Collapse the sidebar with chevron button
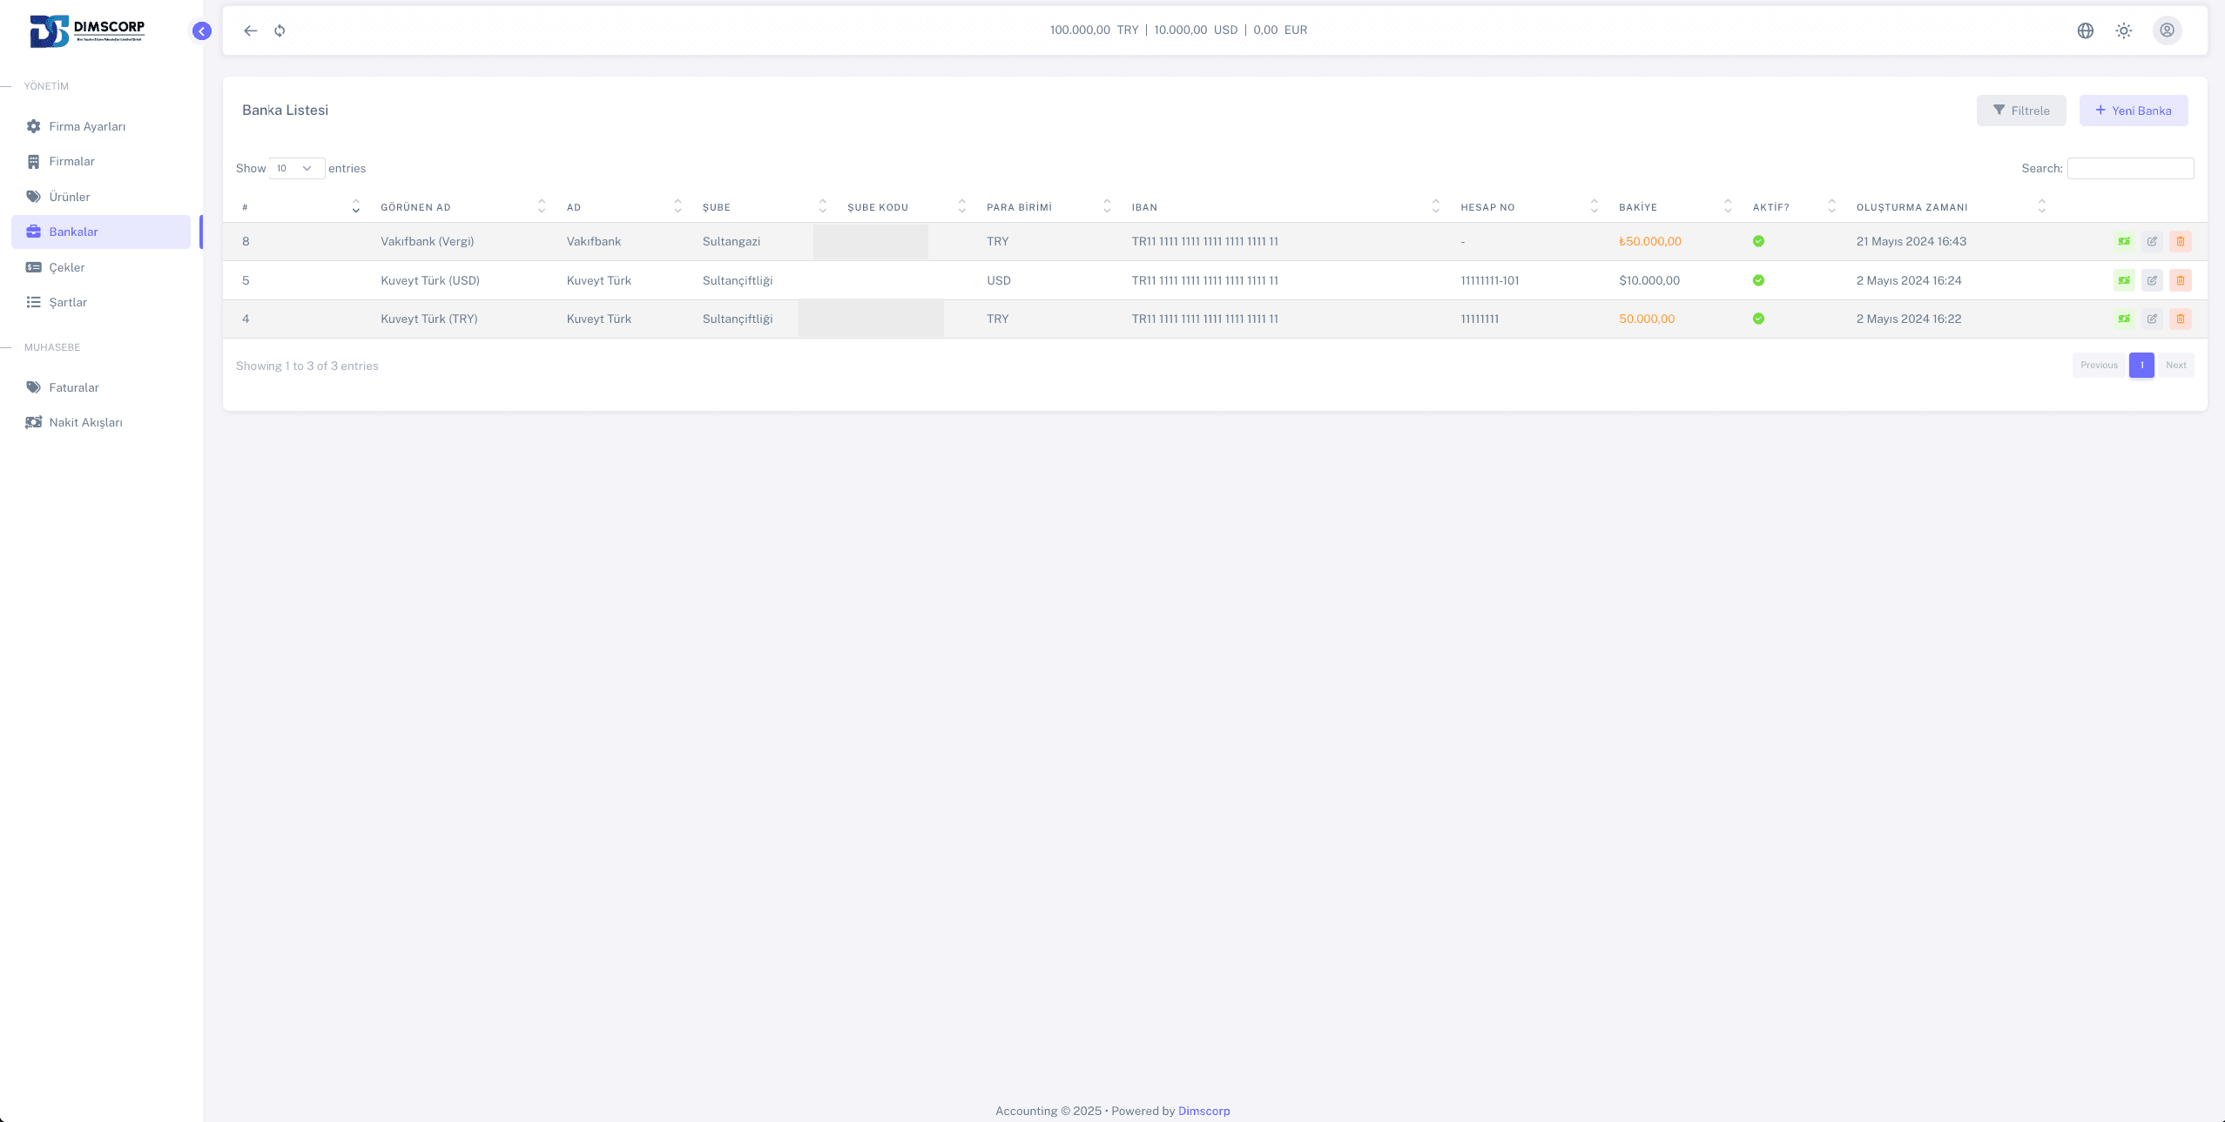 click(201, 31)
